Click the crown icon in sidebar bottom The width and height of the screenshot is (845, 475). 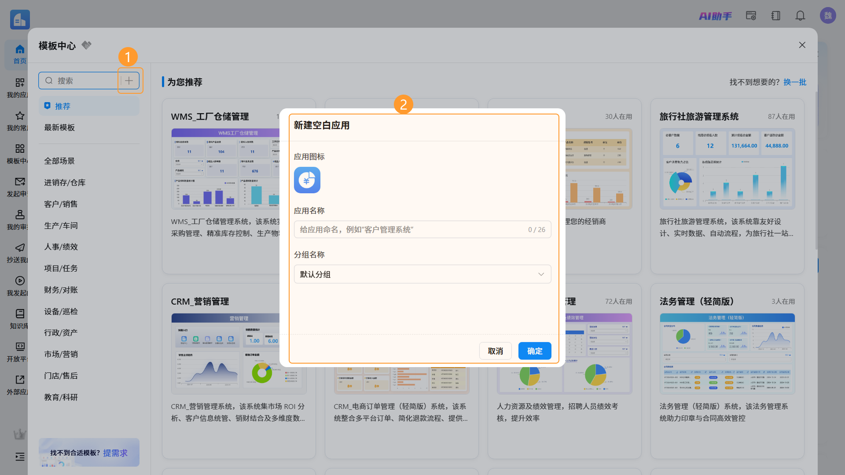click(x=19, y=434)
